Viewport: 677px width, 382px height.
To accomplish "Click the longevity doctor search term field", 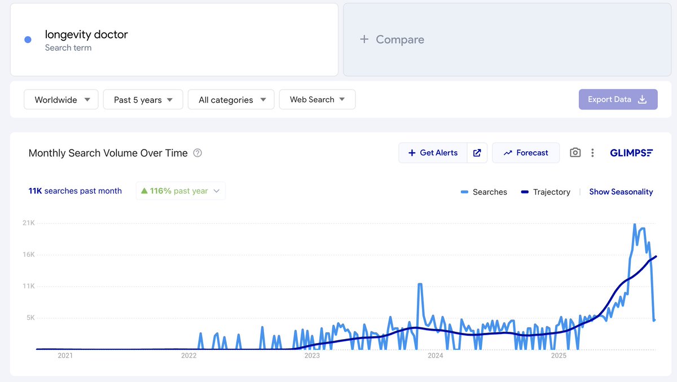I will pyautogui.click(x=174, y=39).
